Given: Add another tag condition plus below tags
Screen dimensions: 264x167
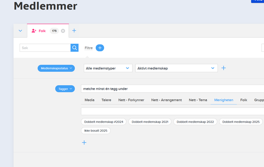Looking at the screenshot, I should coord(84,142).
